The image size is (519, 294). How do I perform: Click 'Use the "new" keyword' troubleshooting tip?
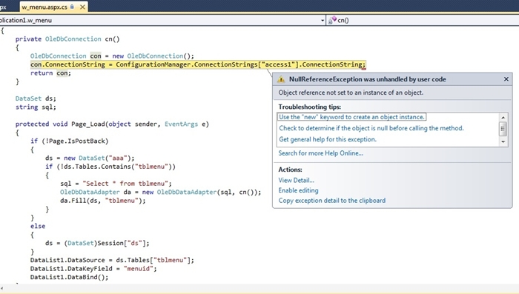[351, 117]
